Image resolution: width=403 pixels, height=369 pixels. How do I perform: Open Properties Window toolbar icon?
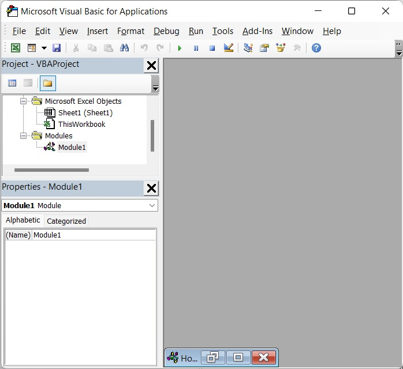coord(264,48)
